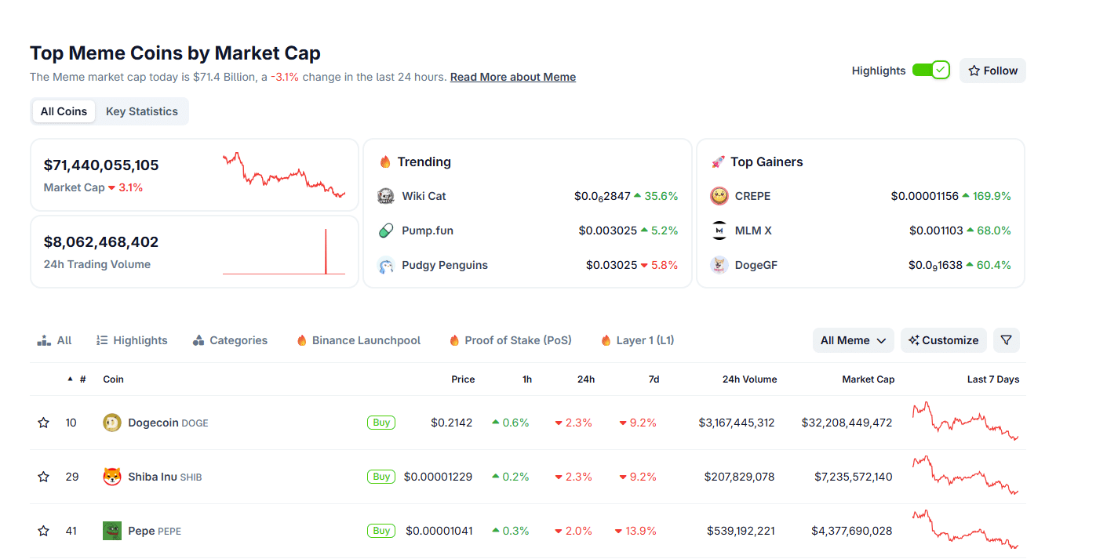Click the filter funnel icon

tap(1006, 339)
